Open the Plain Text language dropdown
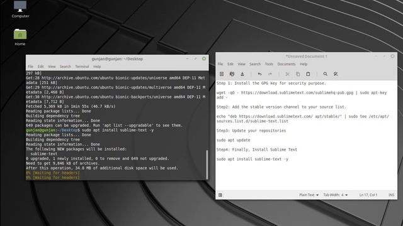The image size is (403, 226). click(x=309, y=195)
